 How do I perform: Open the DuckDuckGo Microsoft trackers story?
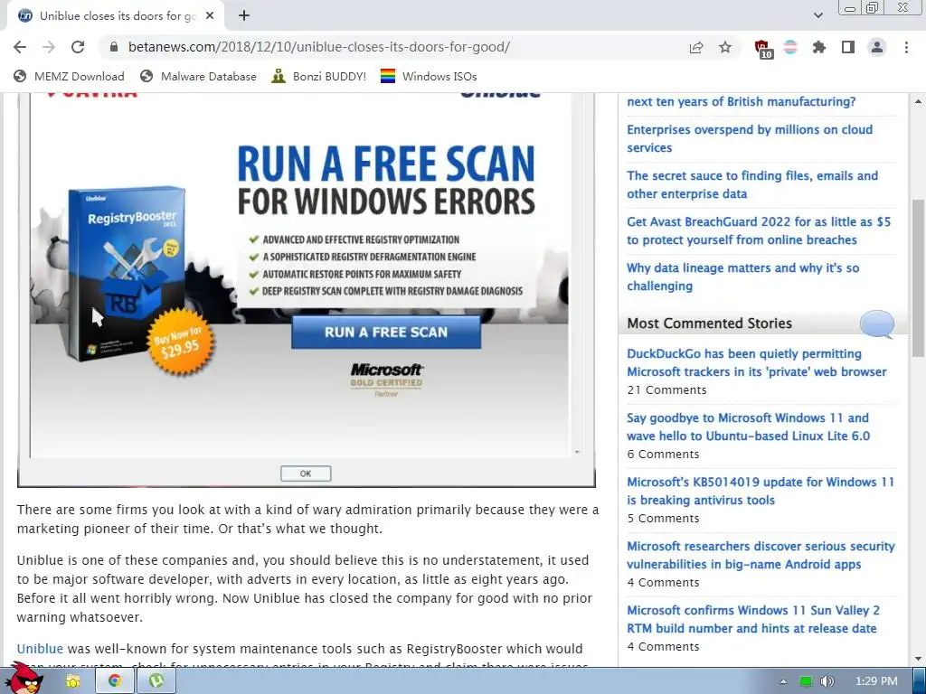click(x=757, y=363)
